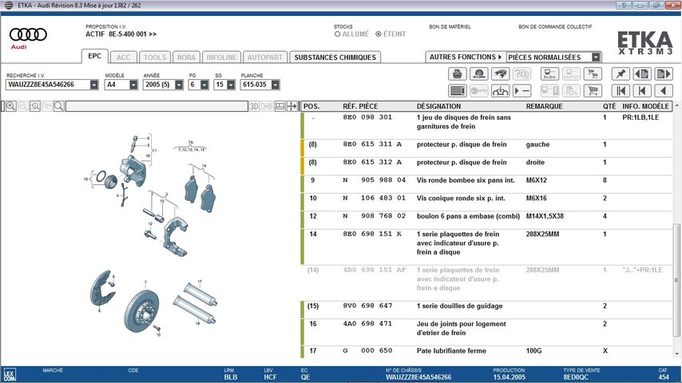Click the brake disc and caliper icon

click(x=479, y=74)
